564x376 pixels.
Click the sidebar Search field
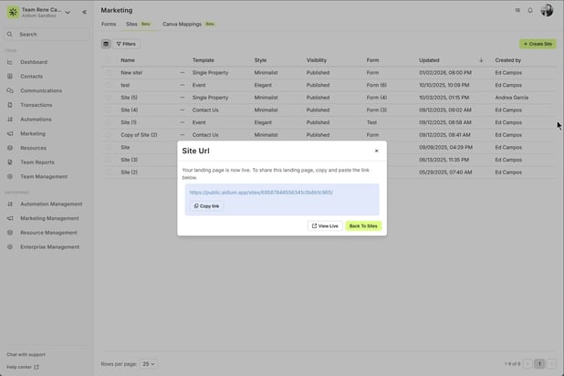46,34
